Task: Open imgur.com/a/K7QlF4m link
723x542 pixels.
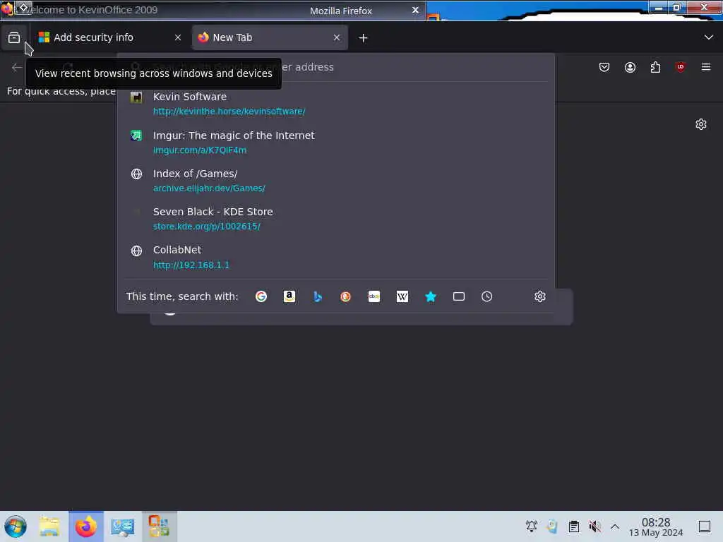Action: 200,150
